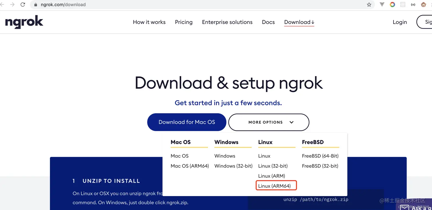Open the React devtools extension icon
Image resolution: width=432 pixels, height=210 pixels.
click(403, 5)
